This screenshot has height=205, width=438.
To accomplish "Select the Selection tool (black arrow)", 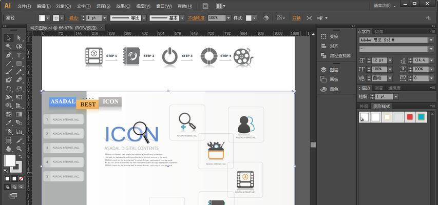I will 9,38.
